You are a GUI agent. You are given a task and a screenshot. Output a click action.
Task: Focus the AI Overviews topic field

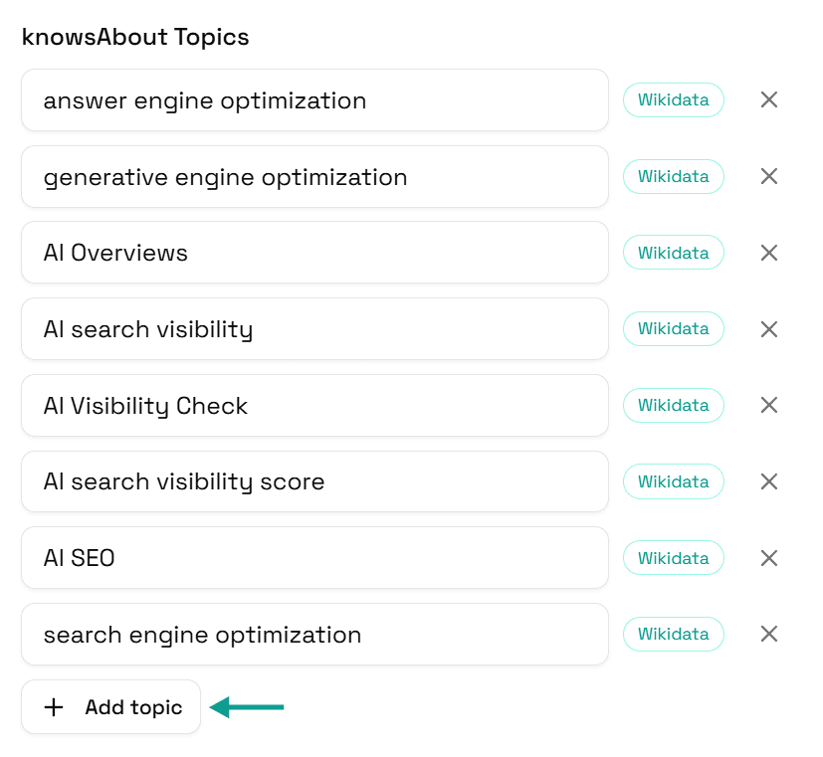coord(314,253)
